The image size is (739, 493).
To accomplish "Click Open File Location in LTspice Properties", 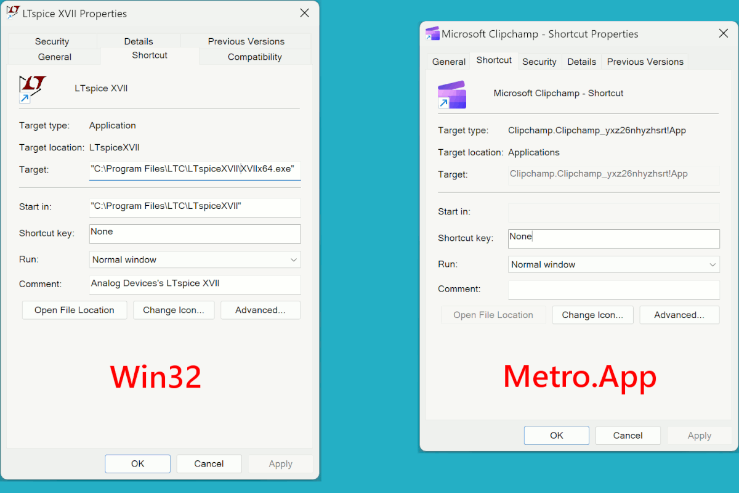I will pos(75,310).
